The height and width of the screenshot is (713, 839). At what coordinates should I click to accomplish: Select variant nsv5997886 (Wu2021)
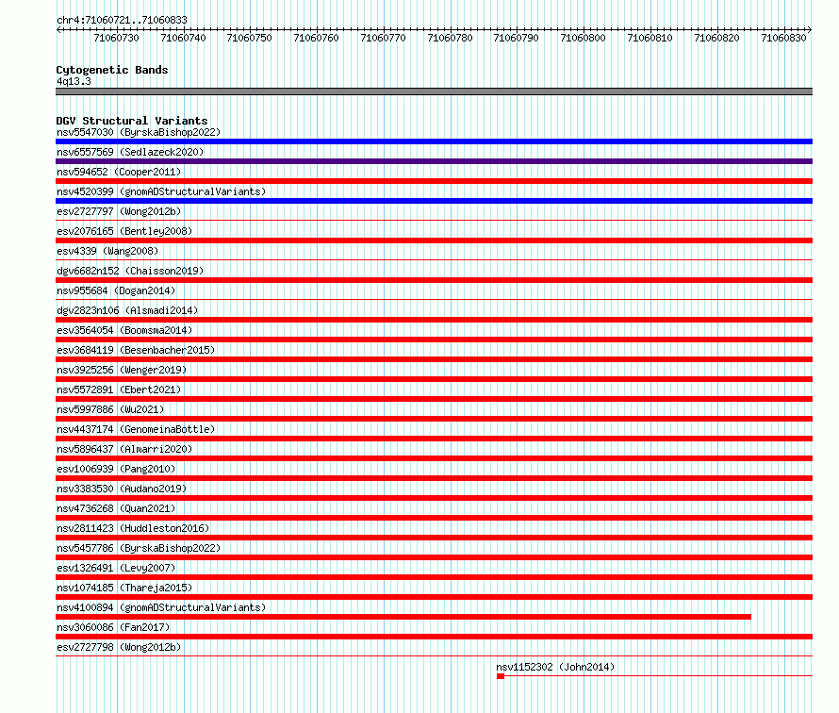[x=110, y=409]
